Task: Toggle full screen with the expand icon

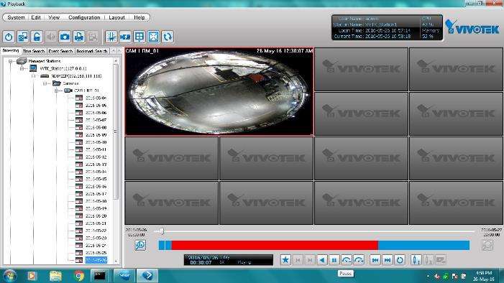Action: point(153,37)
